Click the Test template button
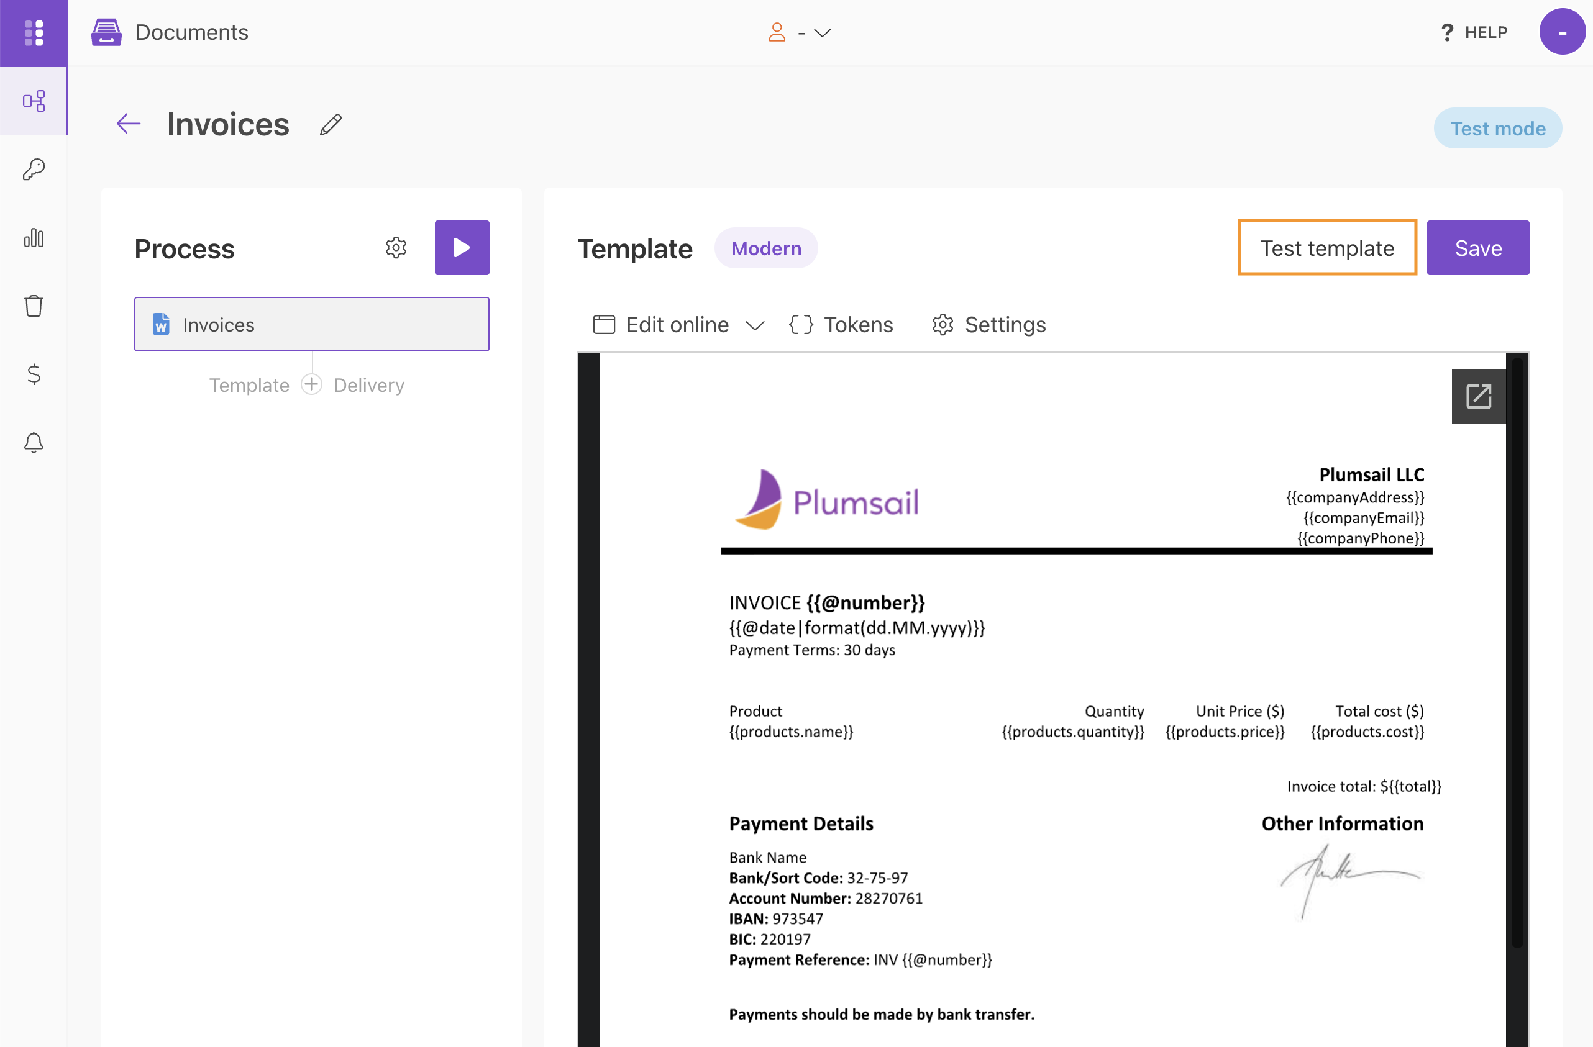This screenshot has width=1593, height=1047. pyautogui.click(x=1327, y=248)
